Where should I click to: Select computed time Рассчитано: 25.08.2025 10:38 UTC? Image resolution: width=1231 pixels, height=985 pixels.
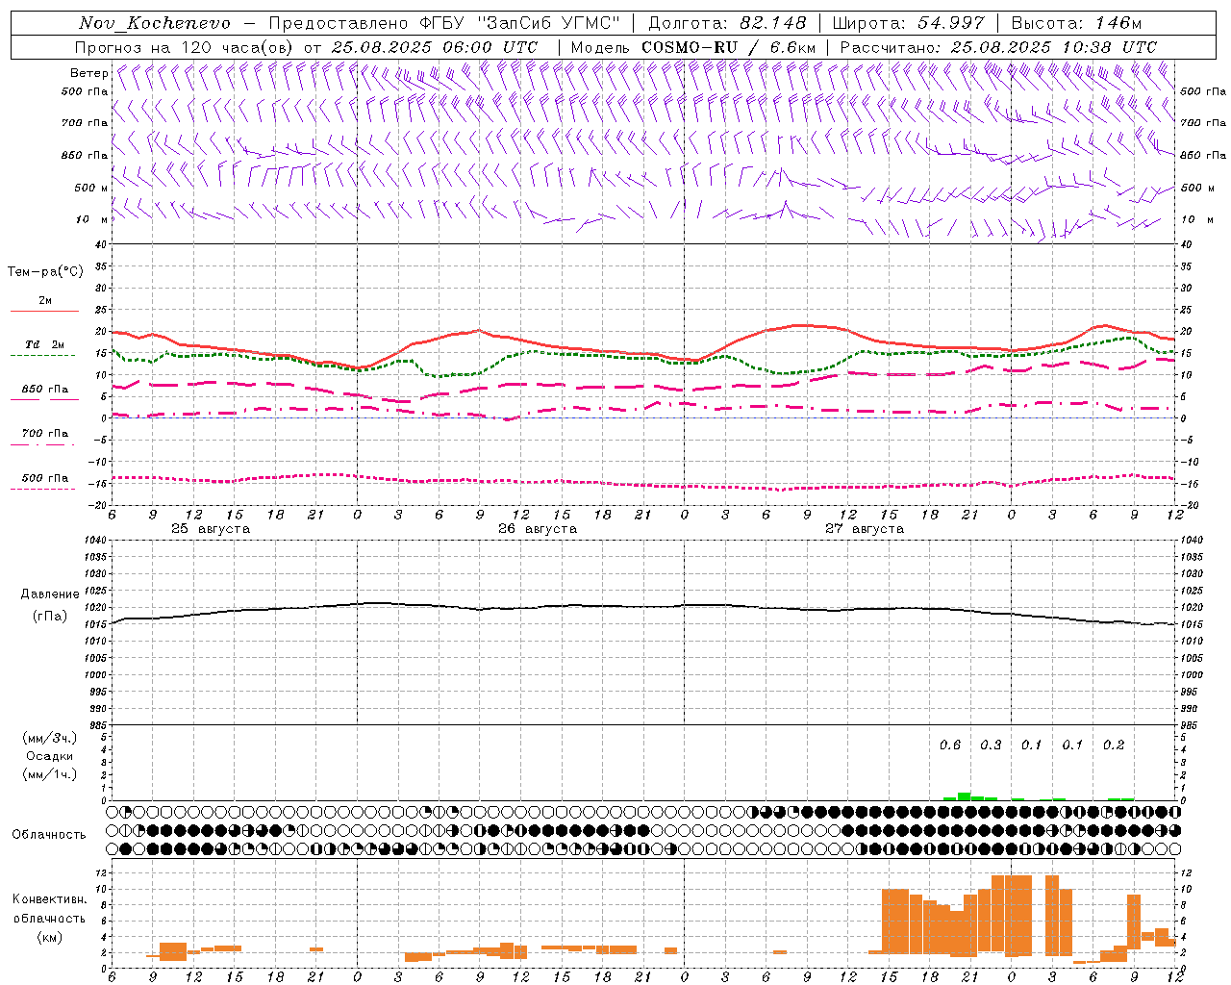point(998,47)
